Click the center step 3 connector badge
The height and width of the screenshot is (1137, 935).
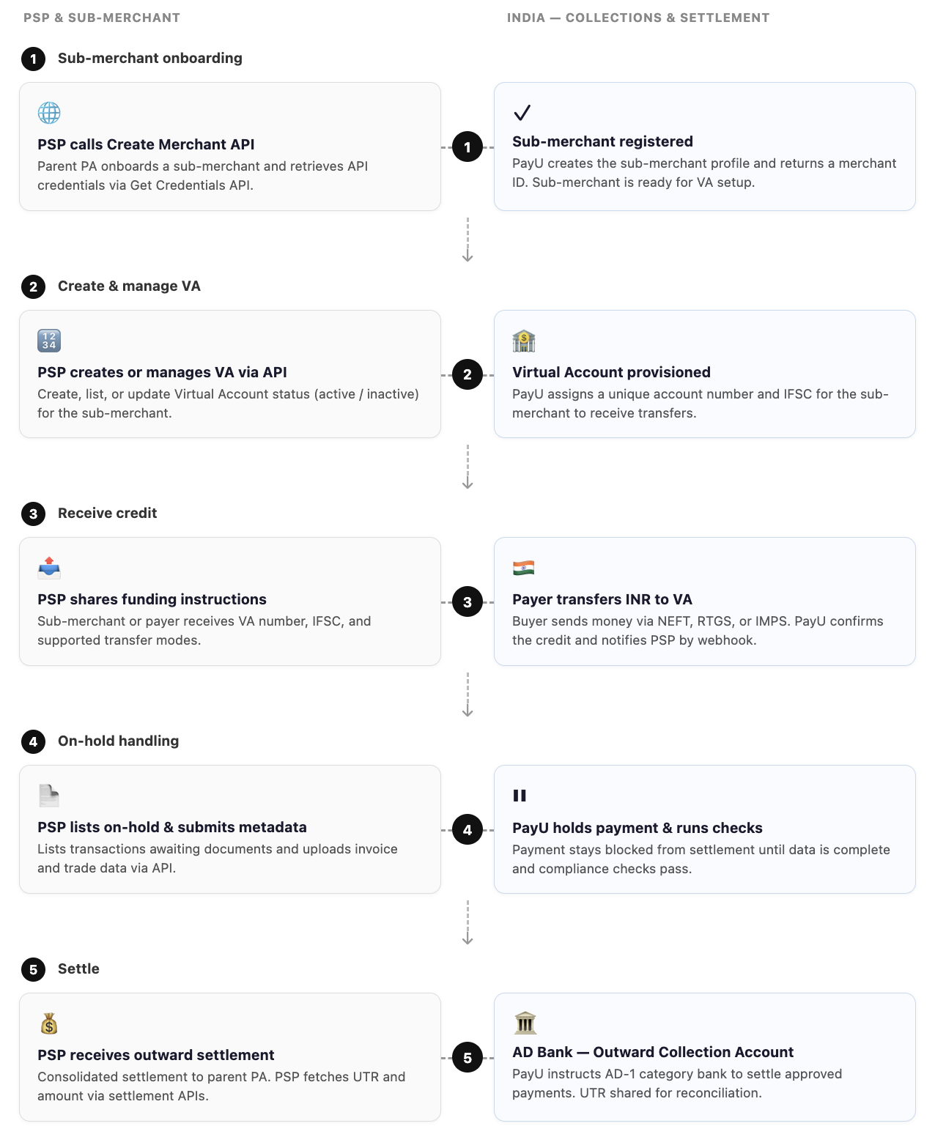tap(467, 602)
